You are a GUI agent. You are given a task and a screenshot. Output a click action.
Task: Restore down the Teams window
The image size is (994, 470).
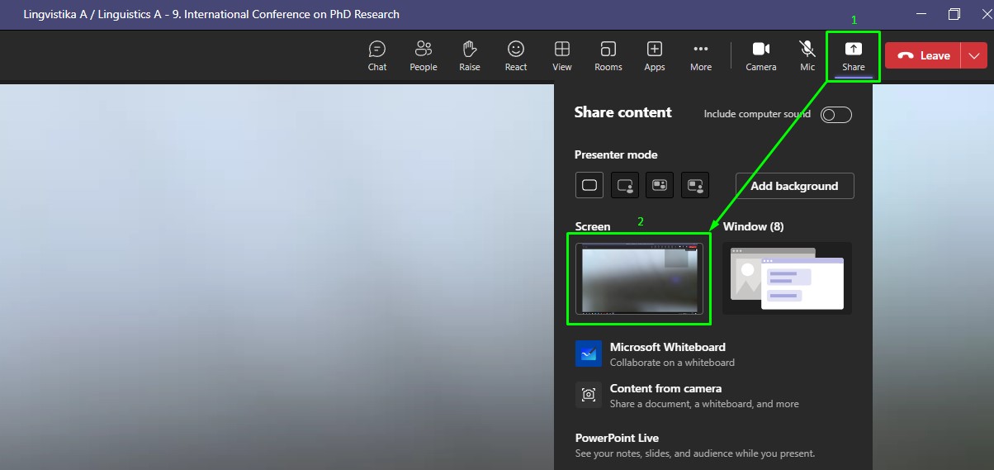(954, 14)
